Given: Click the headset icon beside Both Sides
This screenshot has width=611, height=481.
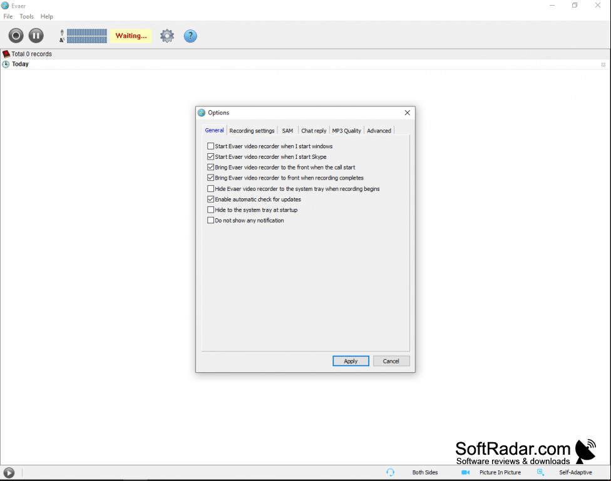Looking at the screenshot, I should pos(390,472).
